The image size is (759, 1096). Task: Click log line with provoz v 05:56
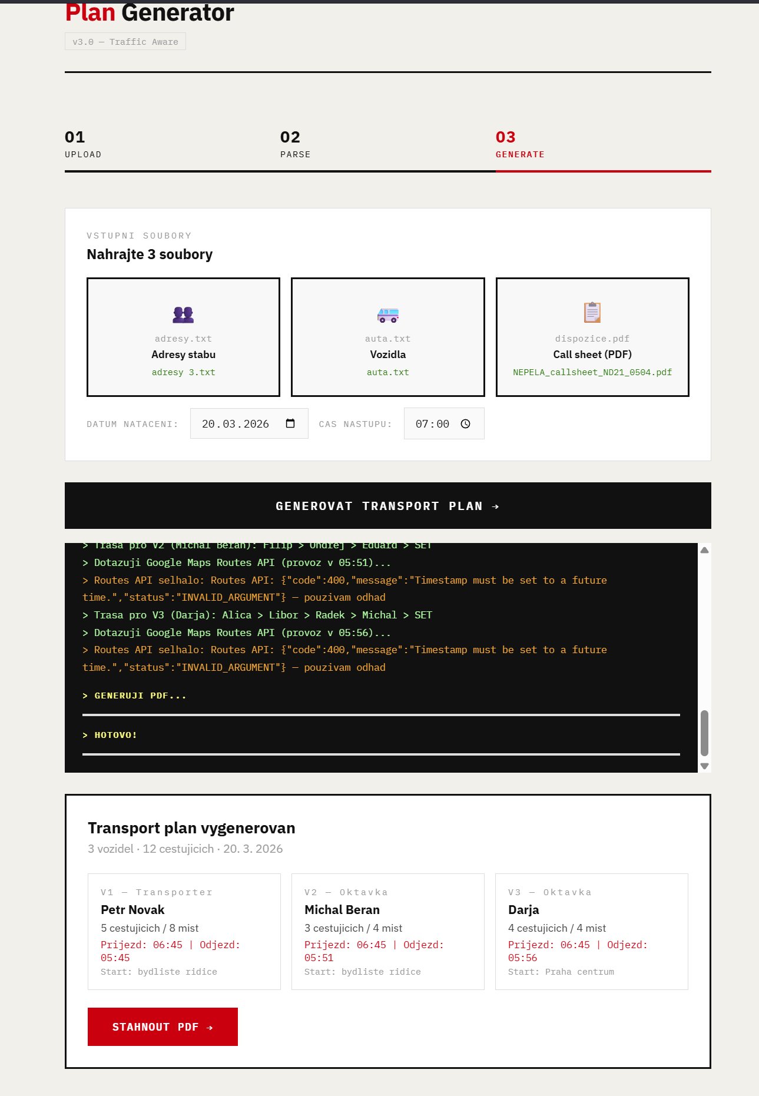click(237, 633)
